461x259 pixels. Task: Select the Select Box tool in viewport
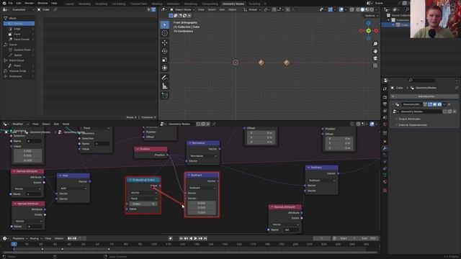coord(165,24)
